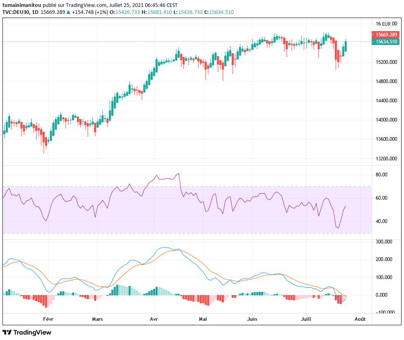
Task: Click the close value 15634.510 in header
Action: (x=221, y=12)
